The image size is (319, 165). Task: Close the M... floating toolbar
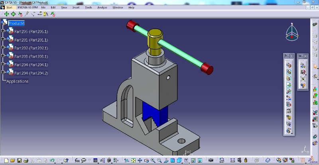point(305,56)
